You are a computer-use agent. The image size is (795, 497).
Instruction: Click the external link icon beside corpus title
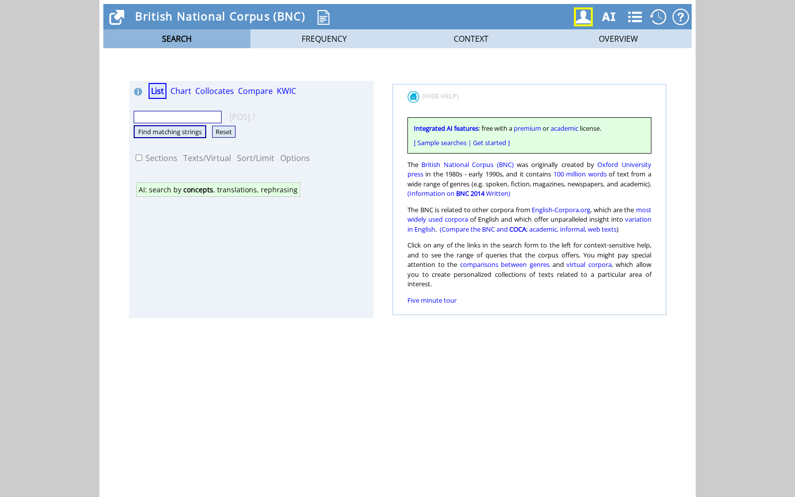[117, 17]
